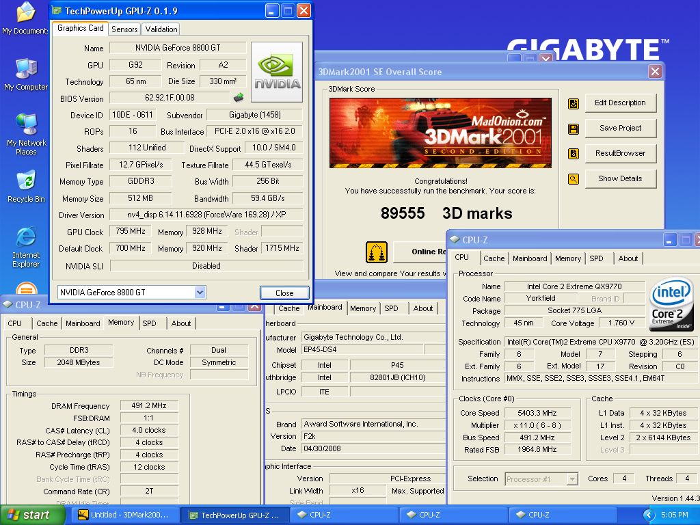Click the Close button in GPU-Z
The image size is (700, 525).
point(284,293)
